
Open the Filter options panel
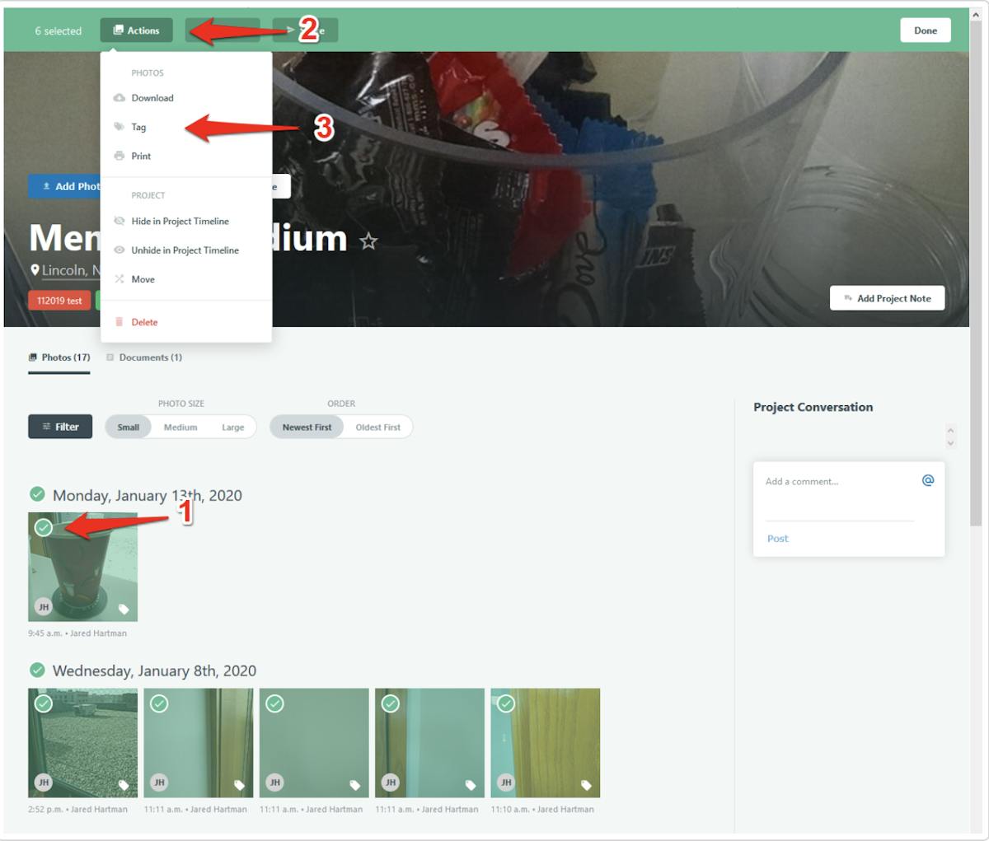click(60, 427)
